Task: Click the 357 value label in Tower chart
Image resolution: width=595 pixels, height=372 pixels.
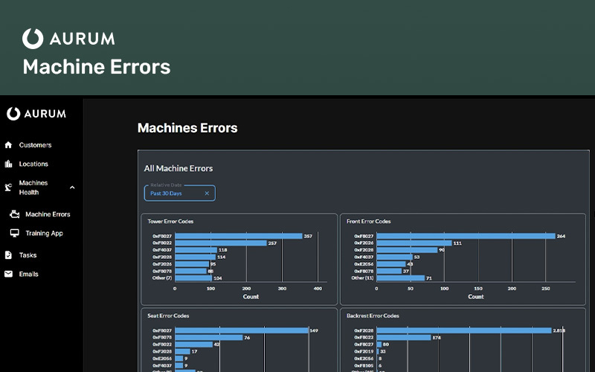Action: click(308, 236)
